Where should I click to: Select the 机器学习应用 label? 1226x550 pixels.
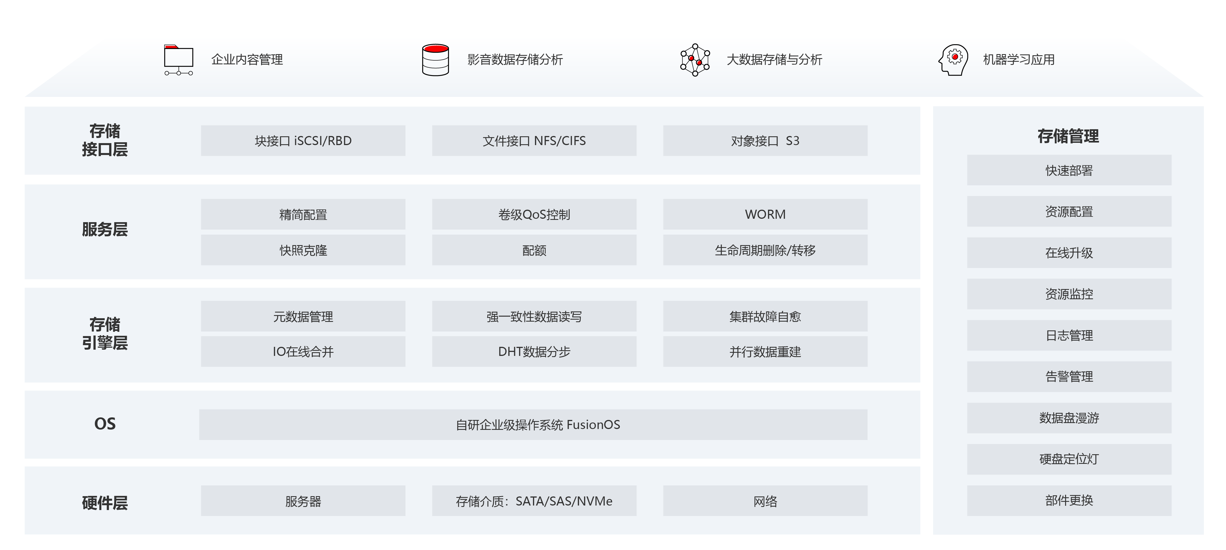click(1019, 60)
